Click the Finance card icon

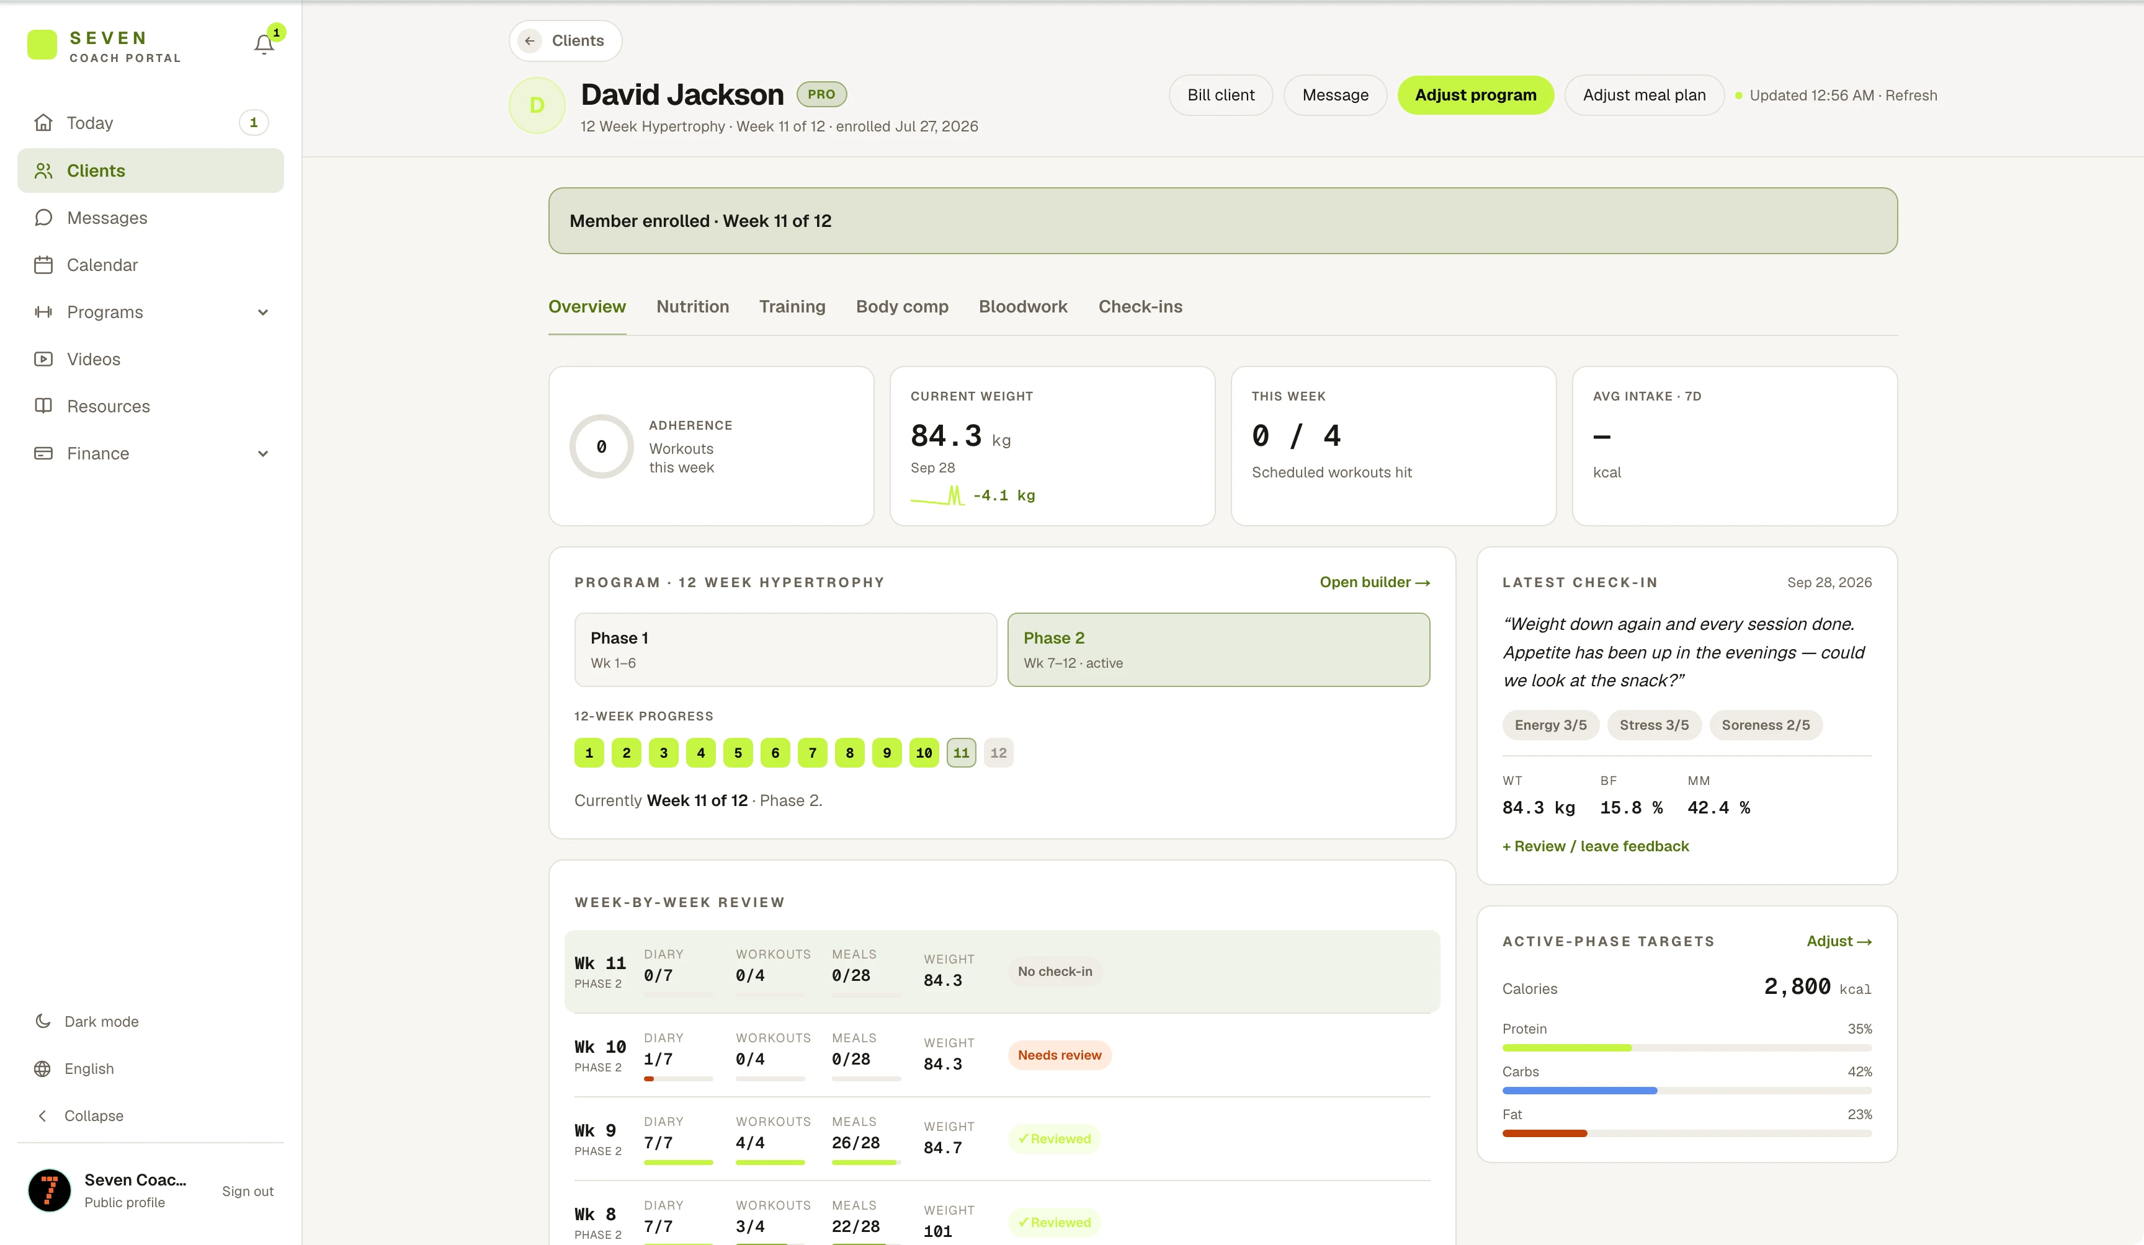[43, 453]
